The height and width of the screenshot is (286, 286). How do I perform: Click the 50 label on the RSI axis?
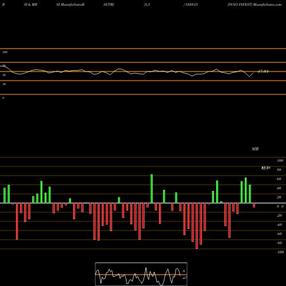click(4, 75)
